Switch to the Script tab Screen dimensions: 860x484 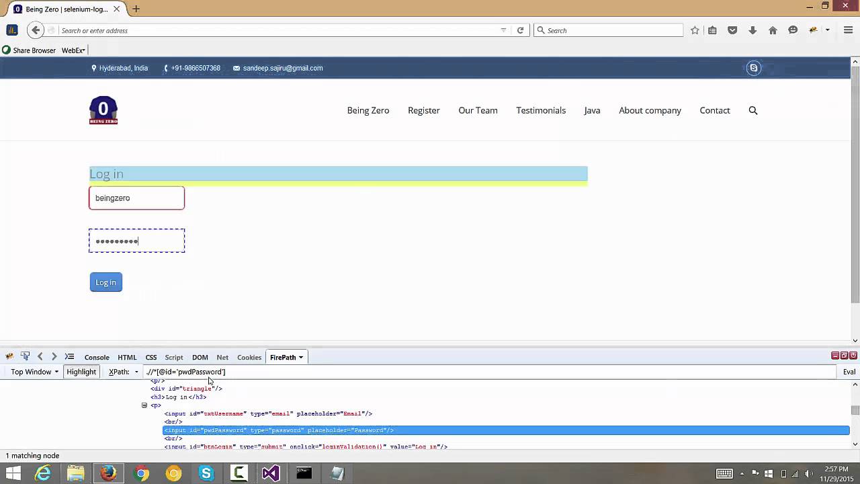(x=174, y=358)
